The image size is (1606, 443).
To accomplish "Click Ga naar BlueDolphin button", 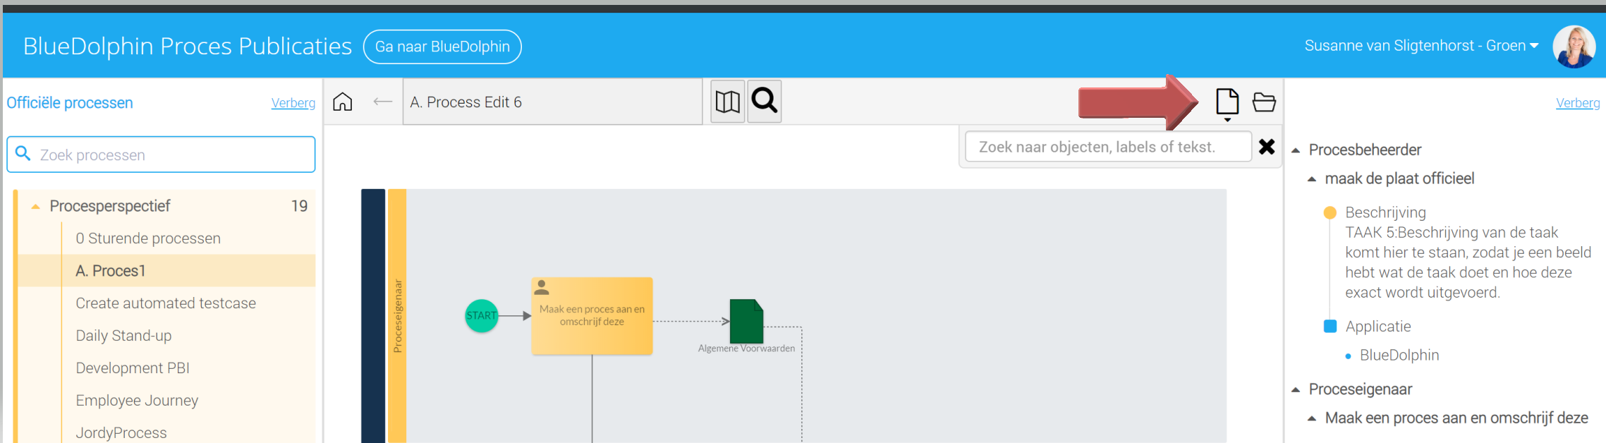I will (x=442, y=47).
